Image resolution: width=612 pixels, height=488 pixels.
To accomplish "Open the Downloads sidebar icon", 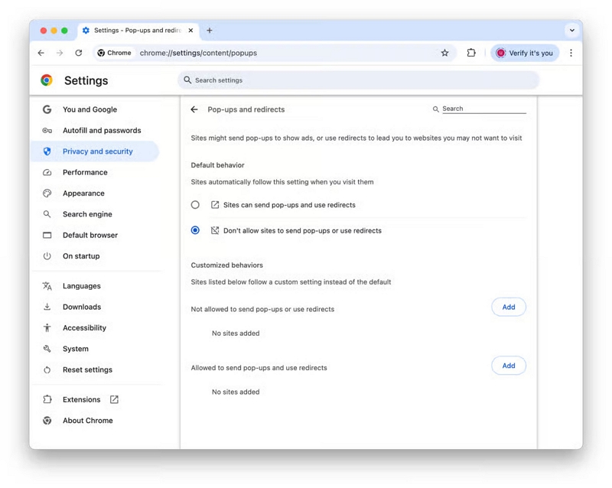I will pyautogui.click(x=47, y=307).
